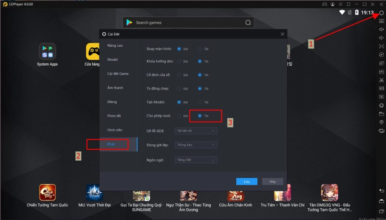Open the System Apps folder icon
The width and height of the screenshot is (386, 220).
coord(47,52)
